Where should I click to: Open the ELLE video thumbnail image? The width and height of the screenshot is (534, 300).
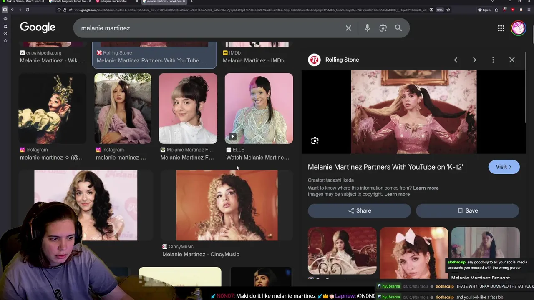[259, 108]
